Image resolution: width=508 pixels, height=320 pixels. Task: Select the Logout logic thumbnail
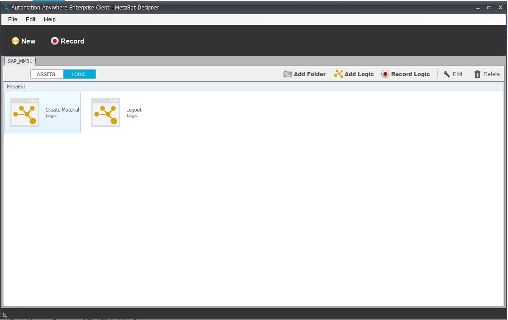click(105, 112)
